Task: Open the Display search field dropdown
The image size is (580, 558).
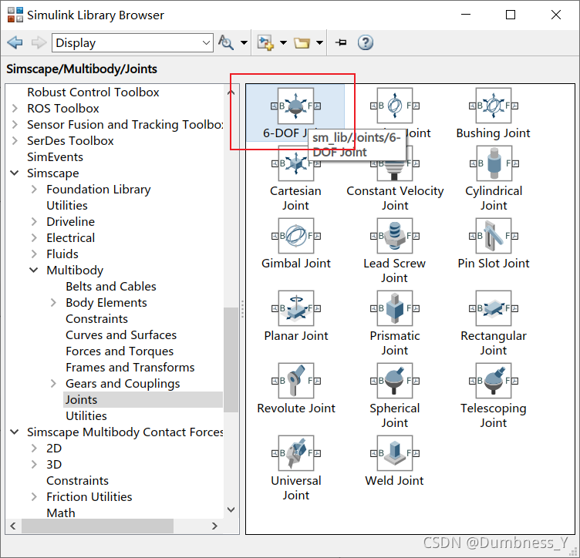Action: (x=206, y=43)
